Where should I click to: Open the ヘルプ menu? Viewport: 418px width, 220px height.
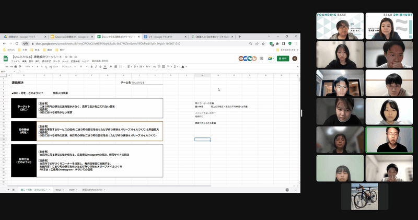click(x=85, y=61)
